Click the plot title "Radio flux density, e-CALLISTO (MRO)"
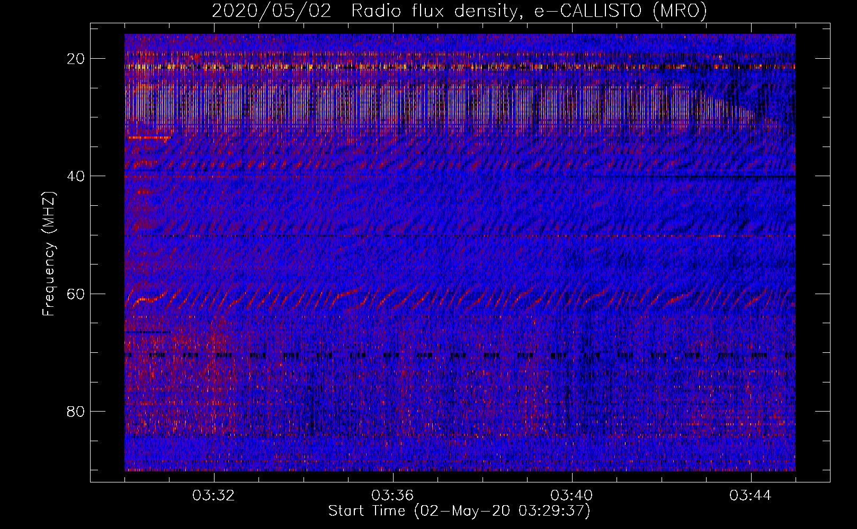857x529 pixels. pyautogui.click(x=529, y=11)
